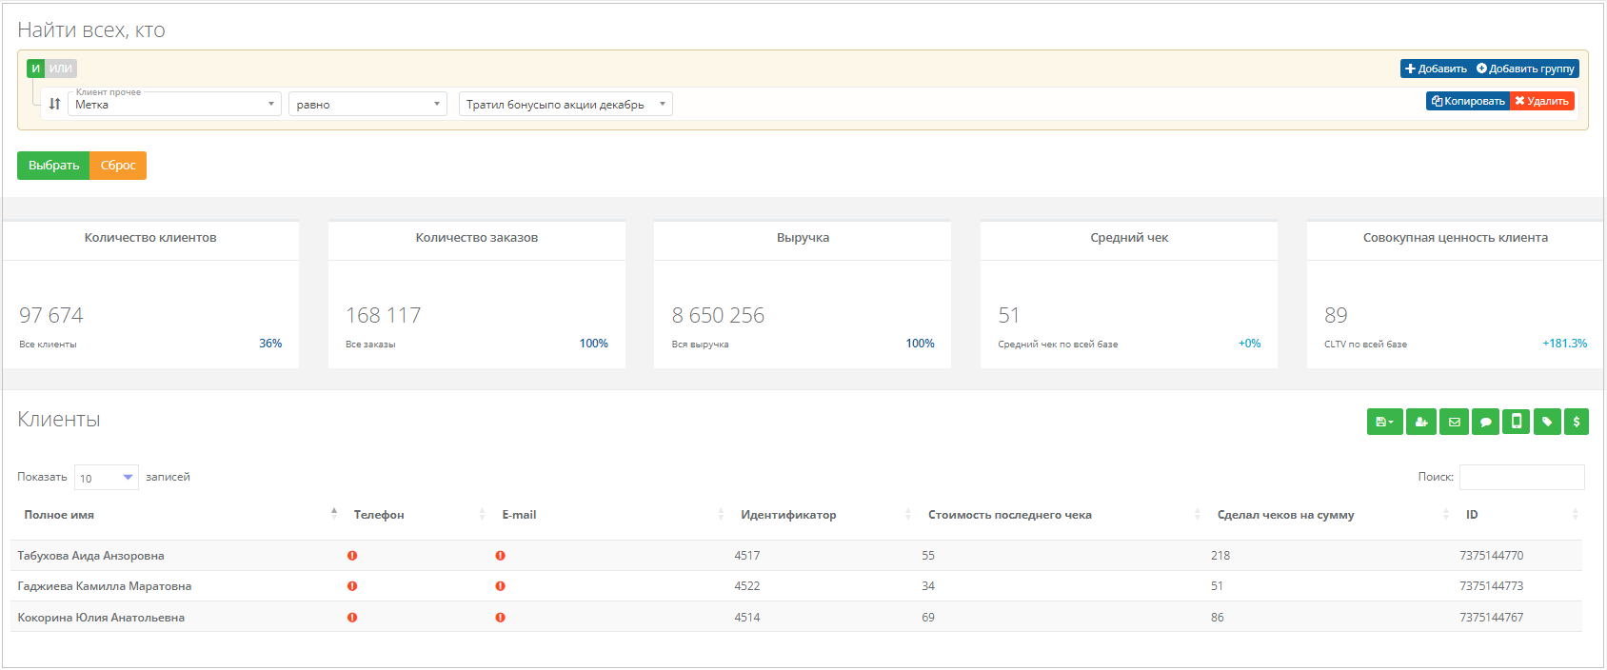Click the name Табухова Аида Анзоровна
The width and height of the screenshot is (1607, 670).
click(x=90, y=556)
